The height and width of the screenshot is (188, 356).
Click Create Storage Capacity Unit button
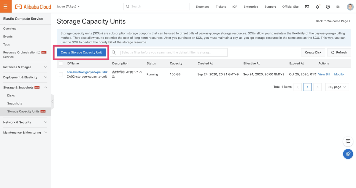coord(81,52)
